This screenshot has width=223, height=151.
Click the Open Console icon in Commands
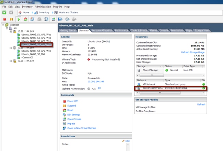64,119
